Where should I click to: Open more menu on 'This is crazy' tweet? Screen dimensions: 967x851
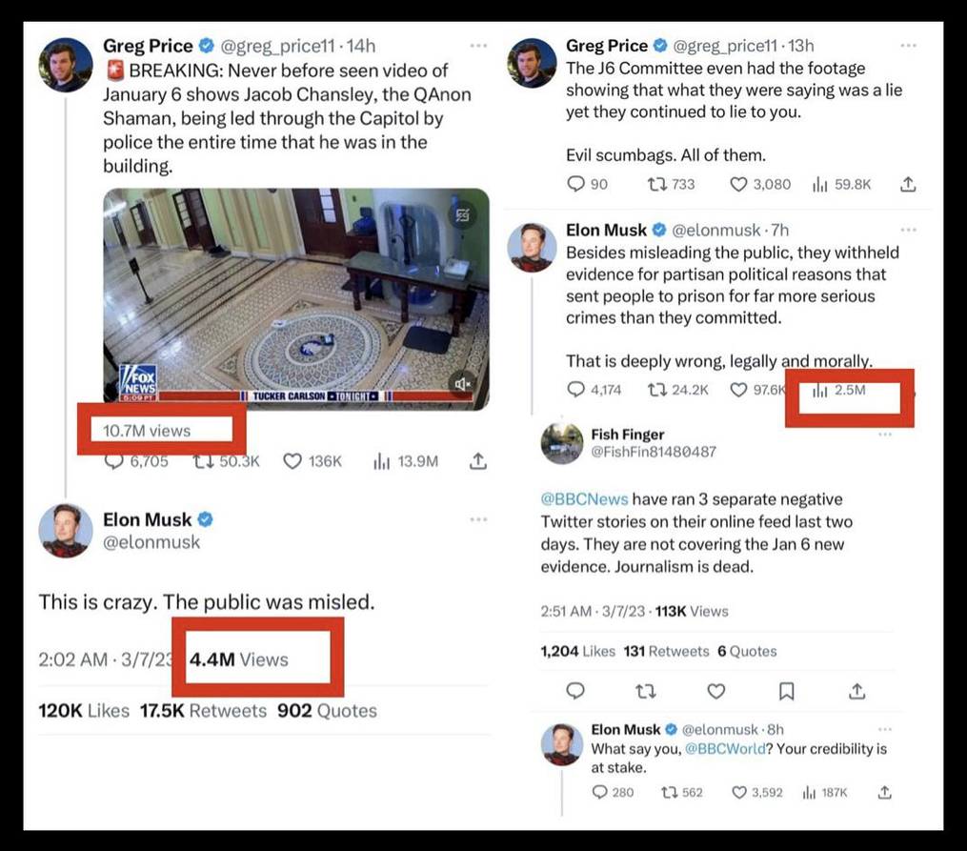478,519
